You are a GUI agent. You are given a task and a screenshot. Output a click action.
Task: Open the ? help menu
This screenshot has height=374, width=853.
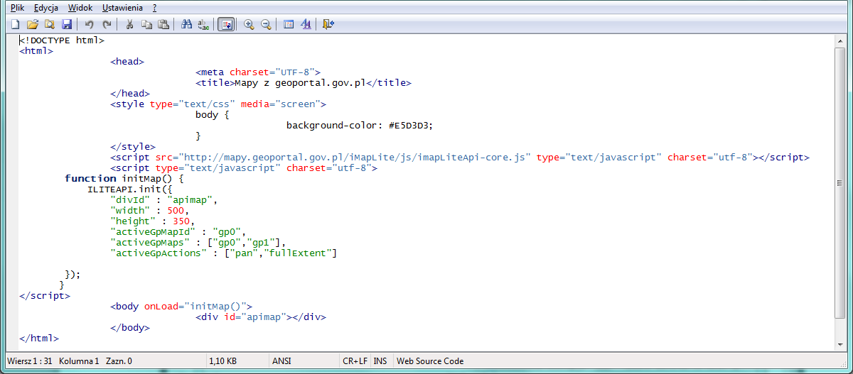[154, 8]
